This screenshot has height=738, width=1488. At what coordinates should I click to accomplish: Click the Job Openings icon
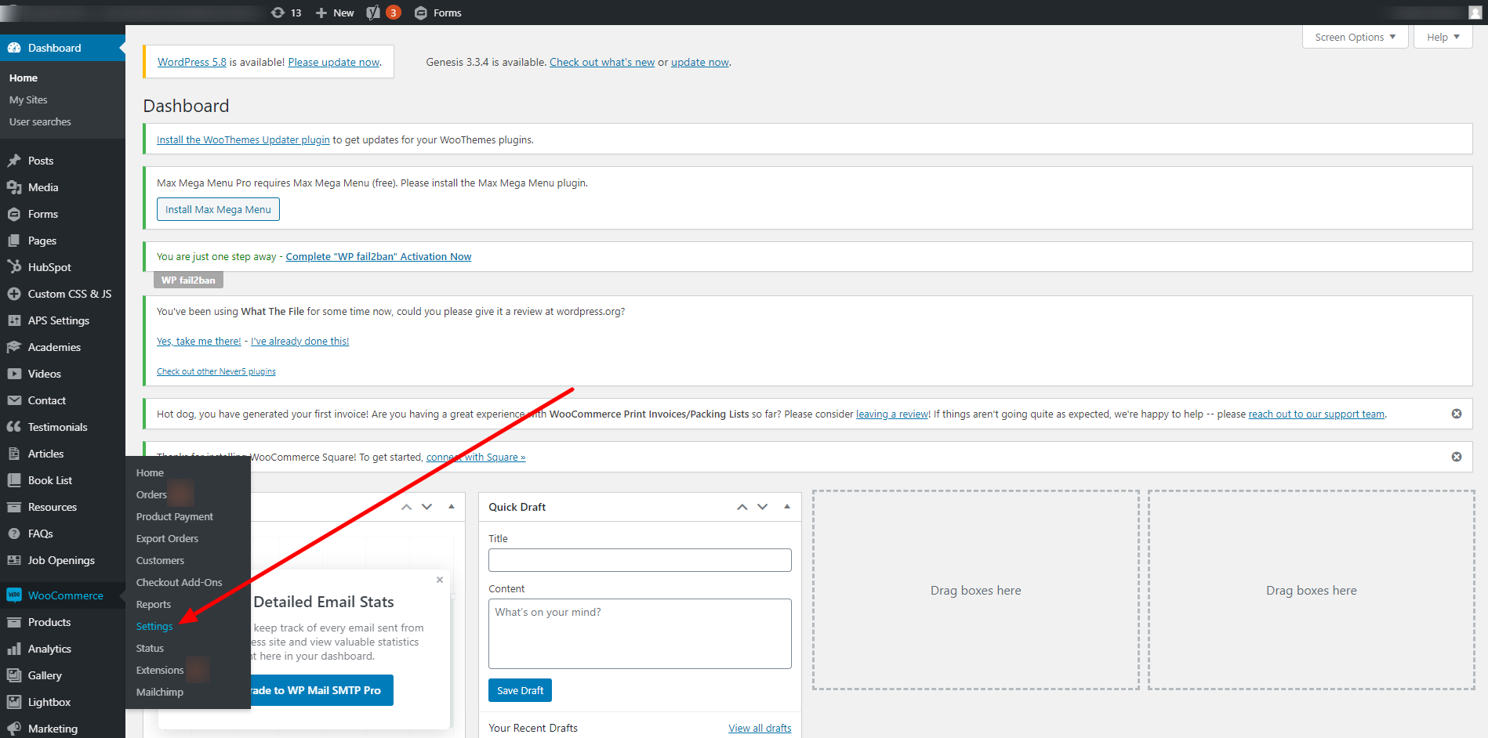tap(14, 560)
